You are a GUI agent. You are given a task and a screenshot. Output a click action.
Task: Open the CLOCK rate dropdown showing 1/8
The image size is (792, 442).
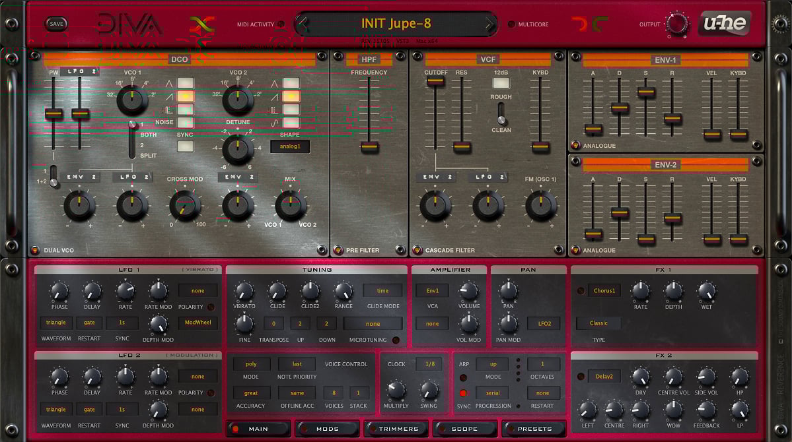point(430,363)
